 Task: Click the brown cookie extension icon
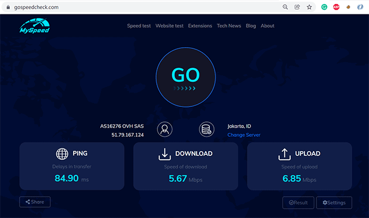coord(348,7)
